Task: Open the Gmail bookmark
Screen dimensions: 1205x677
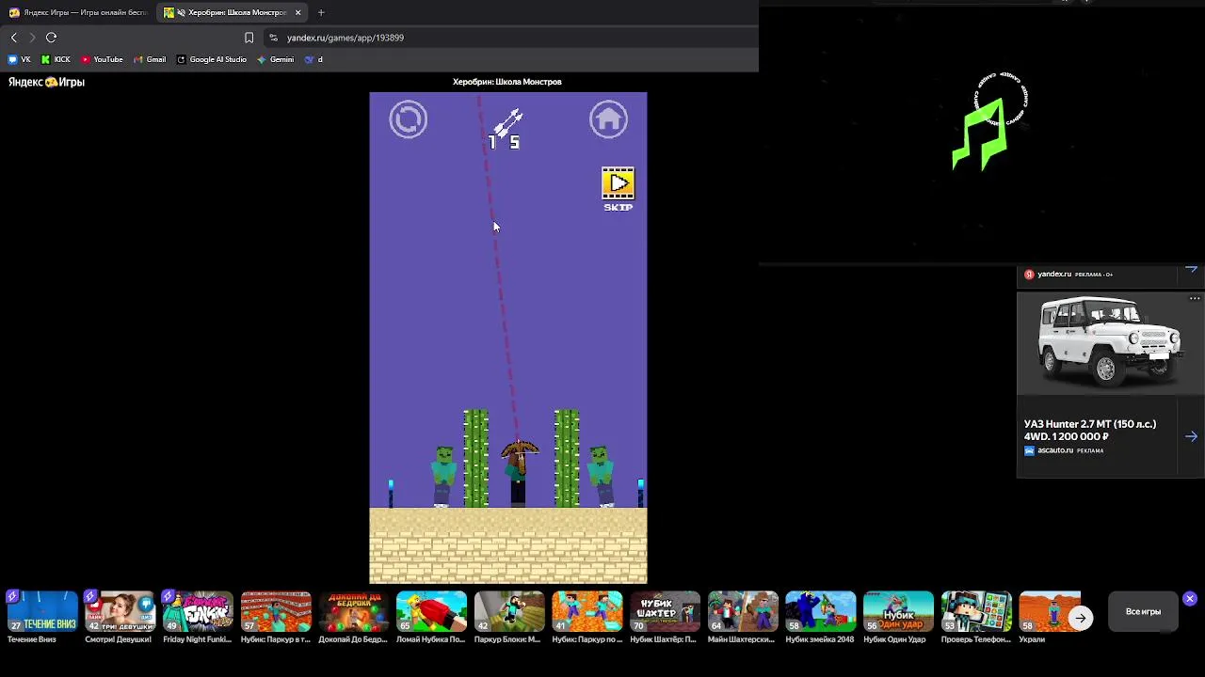Action: (150, 59)
